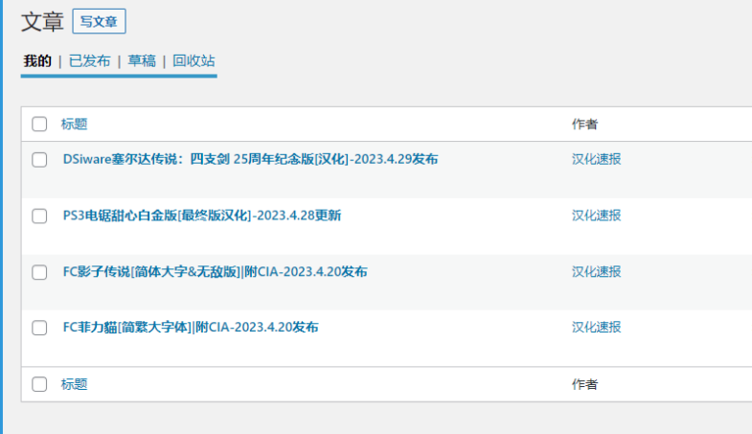Click the 标题 header in table footer
The image size is (752, 434).
(74, 384)
